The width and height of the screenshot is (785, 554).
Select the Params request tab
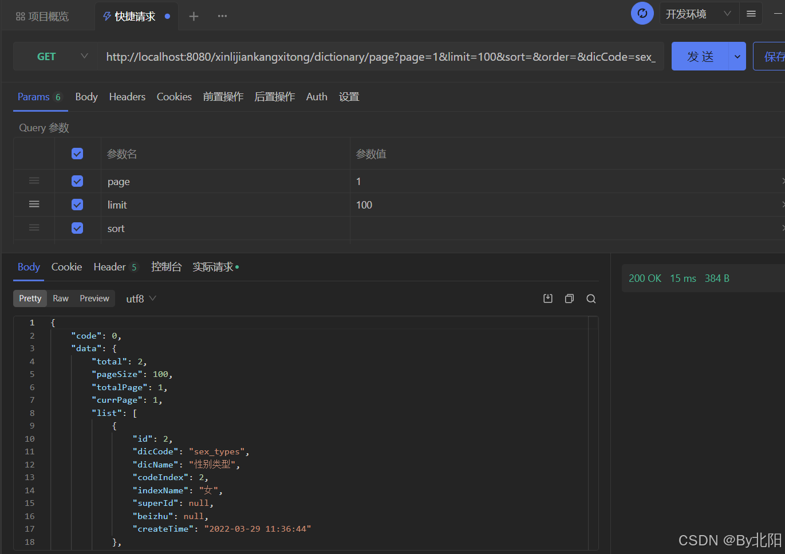(40, 97)
